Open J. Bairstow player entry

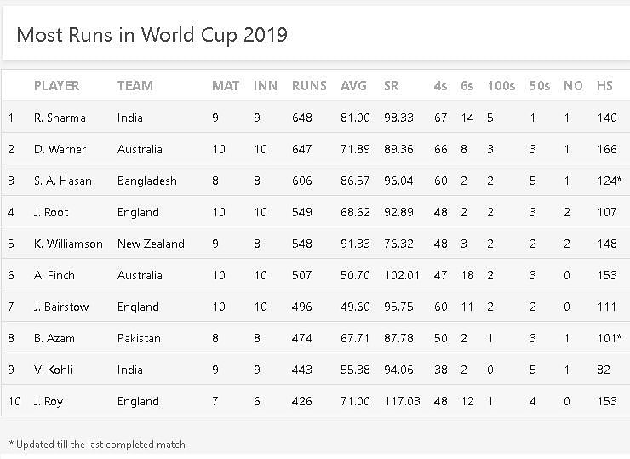point(61,307)
